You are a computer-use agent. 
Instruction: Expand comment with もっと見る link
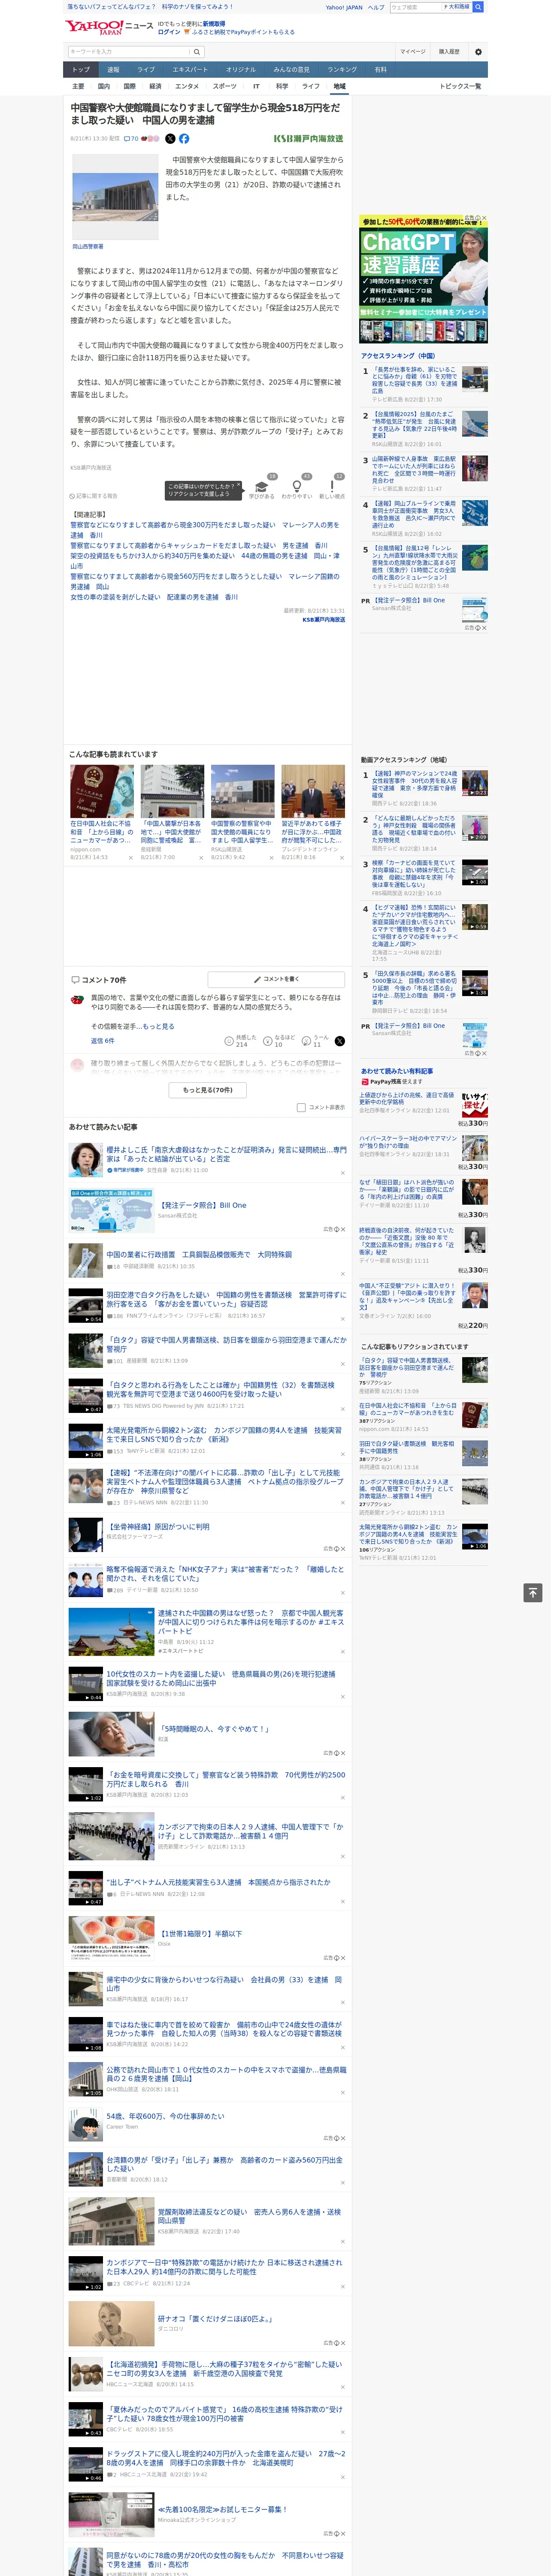pos(158,1026)
